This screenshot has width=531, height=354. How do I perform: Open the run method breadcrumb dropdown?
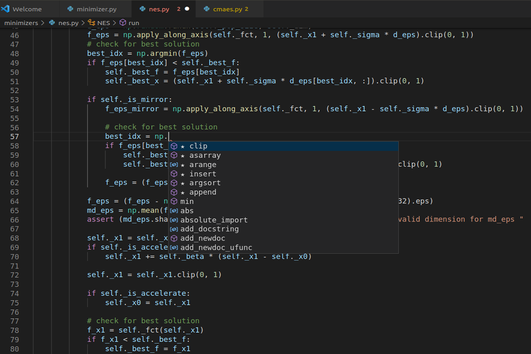[133, 23]
